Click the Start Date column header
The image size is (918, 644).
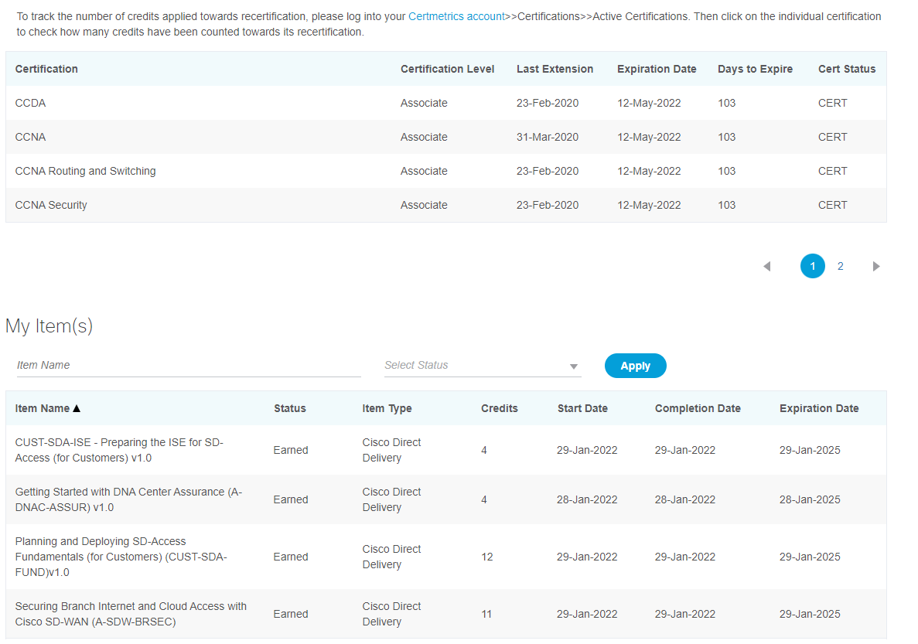coord(582,409)
